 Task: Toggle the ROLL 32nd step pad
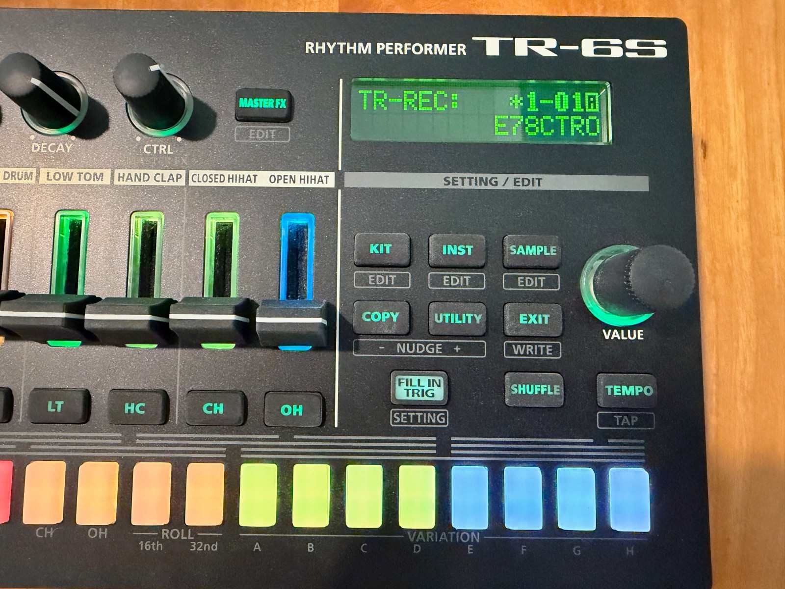(x=205, y=494)
